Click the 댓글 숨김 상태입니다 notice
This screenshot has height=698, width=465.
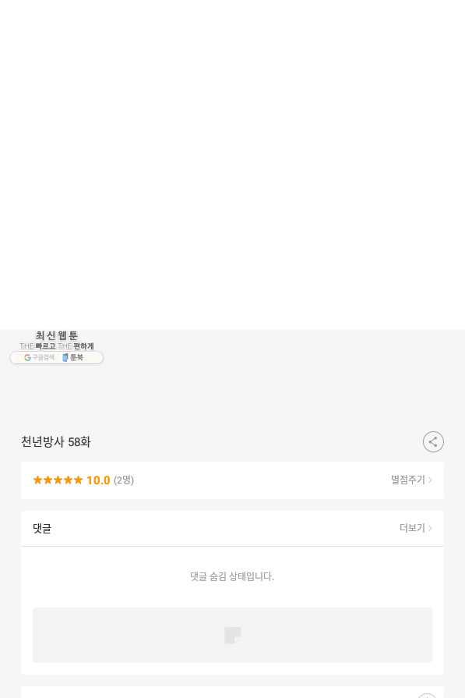click(232, 576)
